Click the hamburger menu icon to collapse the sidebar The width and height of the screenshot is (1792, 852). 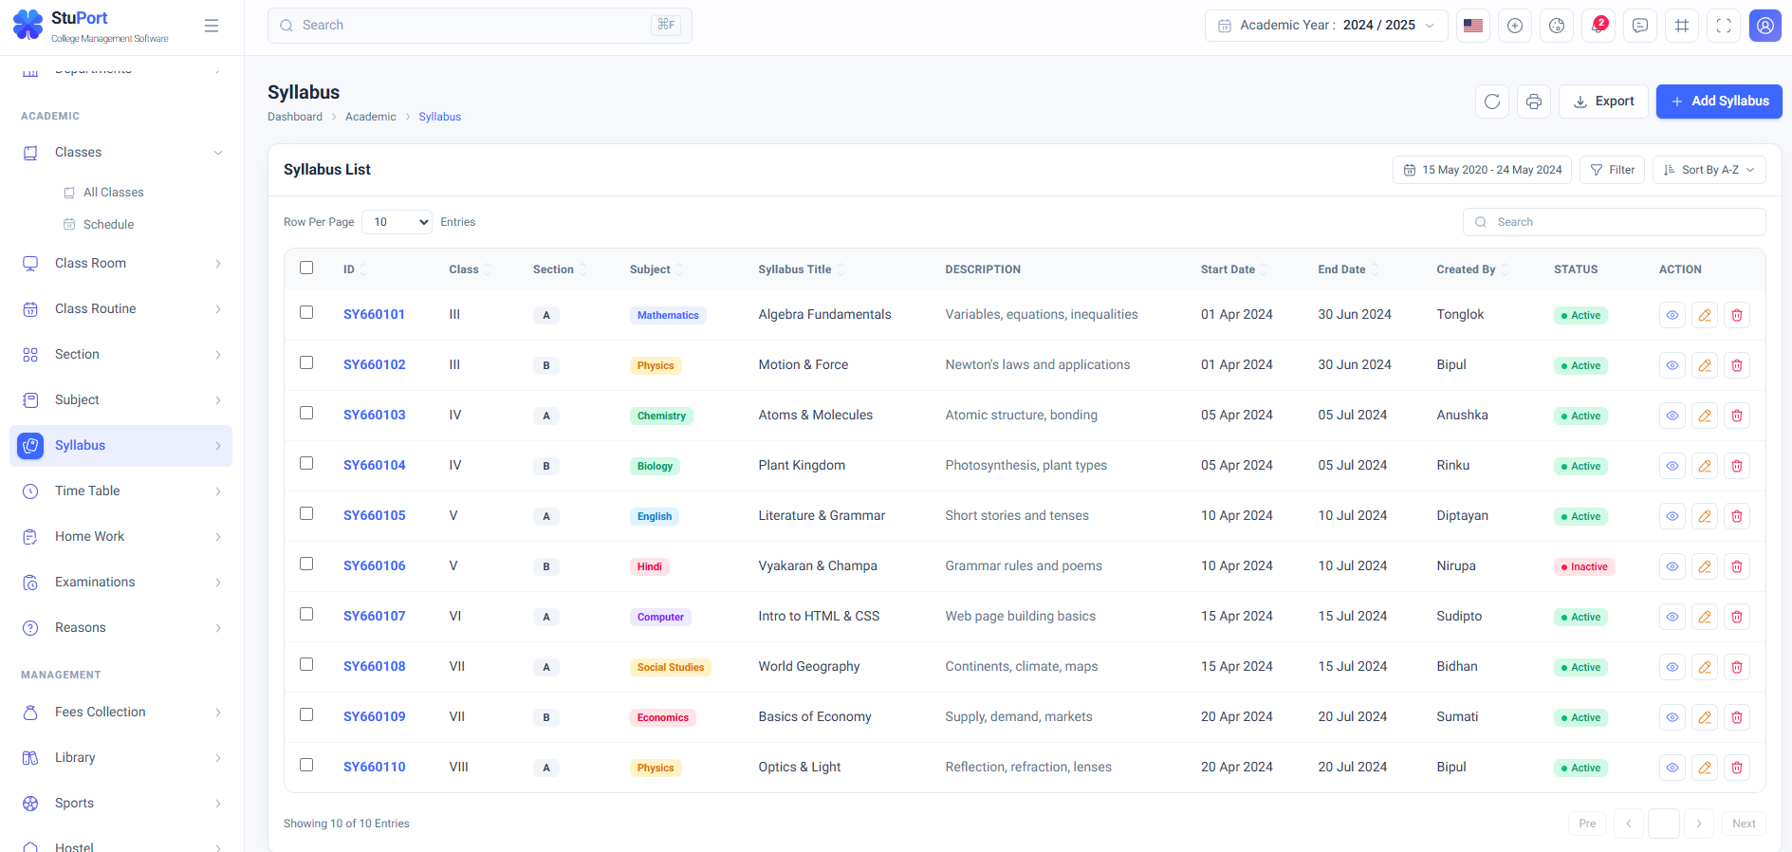[212, 26]
